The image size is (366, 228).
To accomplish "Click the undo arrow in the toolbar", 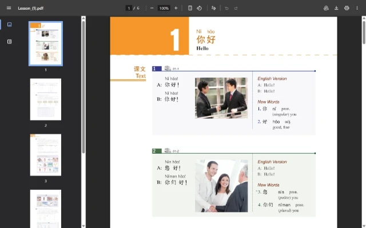I will coord(226,9).
